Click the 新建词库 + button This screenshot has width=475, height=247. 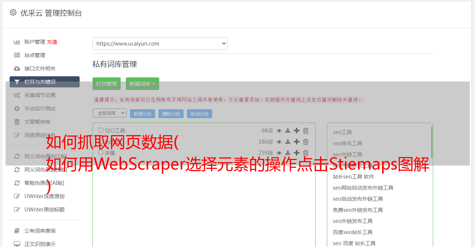pos(143,84)
